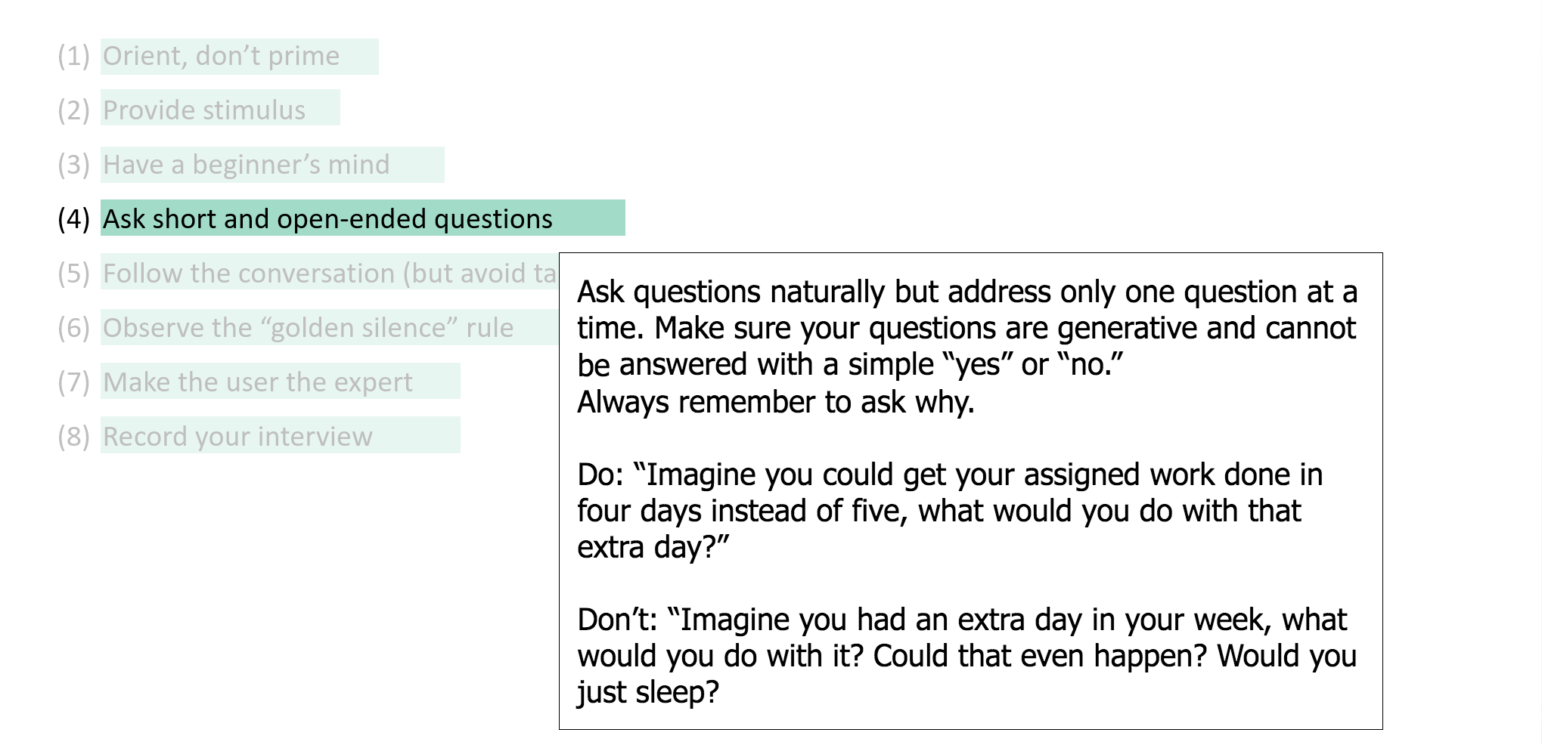Click 'Follow the conversation' list item

330,272
